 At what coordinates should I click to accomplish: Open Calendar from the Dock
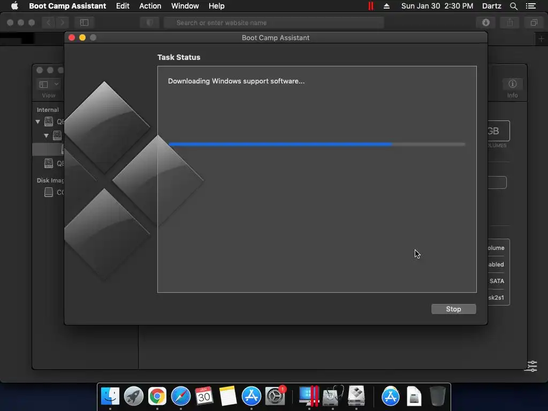(204, 396)
